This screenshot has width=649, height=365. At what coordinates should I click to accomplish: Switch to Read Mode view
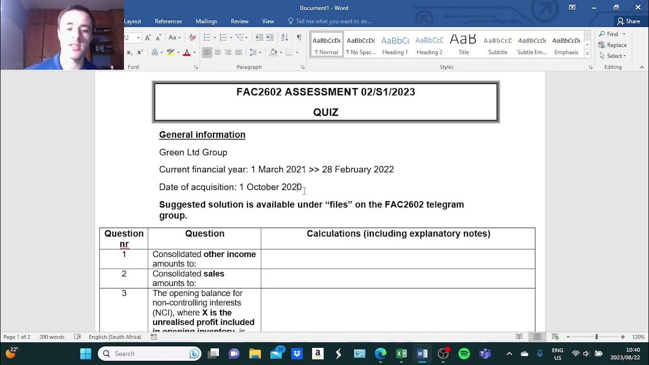click(x=519, y=337)
